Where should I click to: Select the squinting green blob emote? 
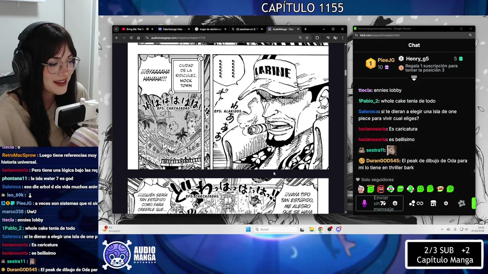tap(400, 189)
